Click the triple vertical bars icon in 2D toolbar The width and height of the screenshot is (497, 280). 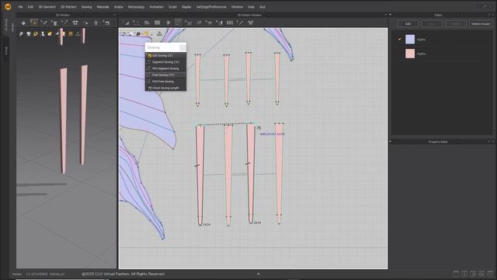pos(230,23)
